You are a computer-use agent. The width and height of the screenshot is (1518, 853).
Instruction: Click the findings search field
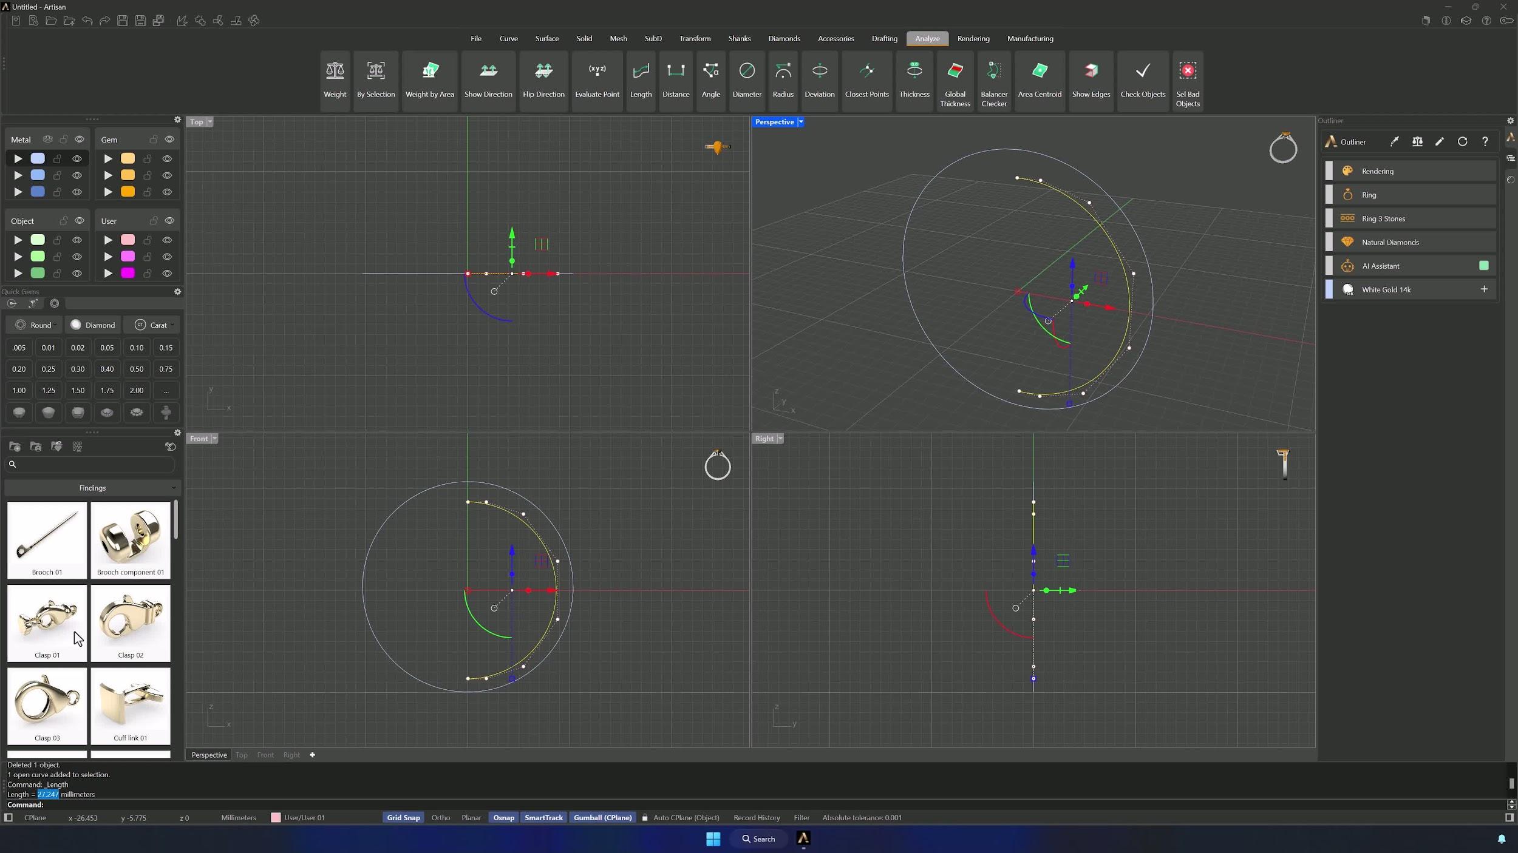[90, 464]
